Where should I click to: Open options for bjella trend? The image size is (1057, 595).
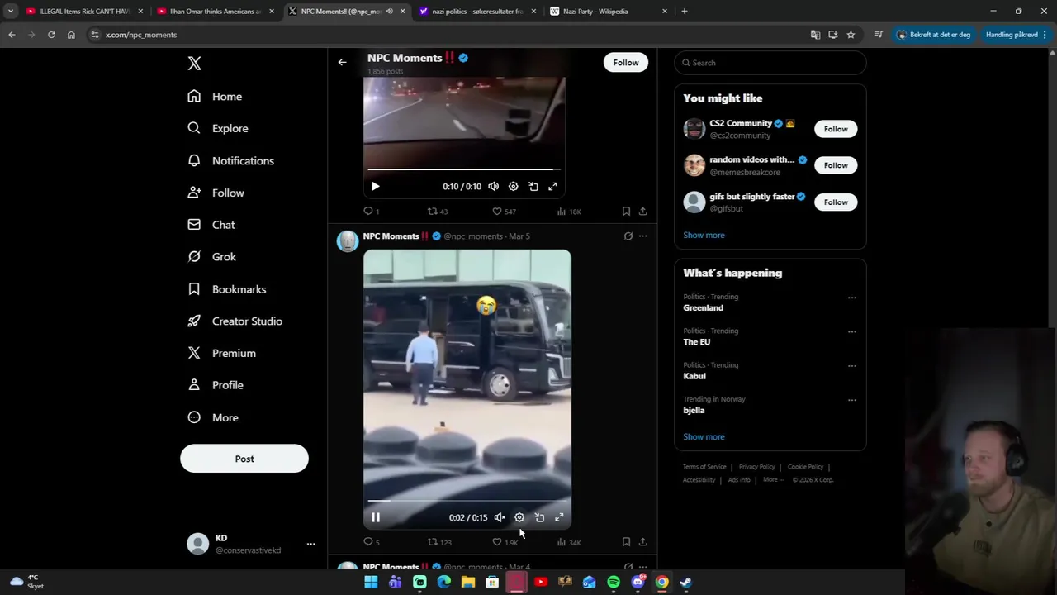click(x=851, y=400)
